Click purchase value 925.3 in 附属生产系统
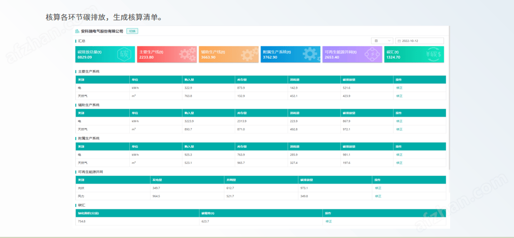This screenshot has width=514, height=238. coord(188,155)
